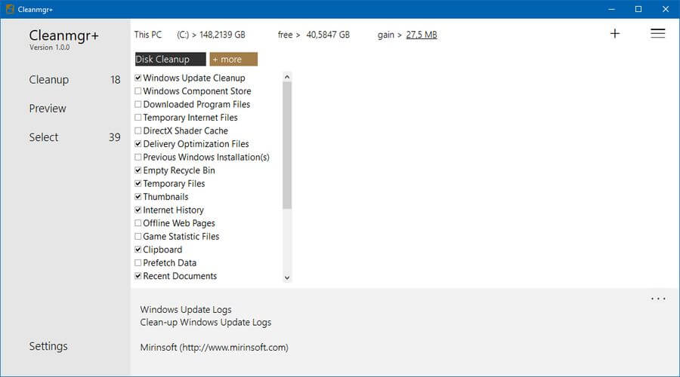Close the Cleanmgr+ window
The width and height of the screenshot is (680, 377).
click(x=666, y=9)
